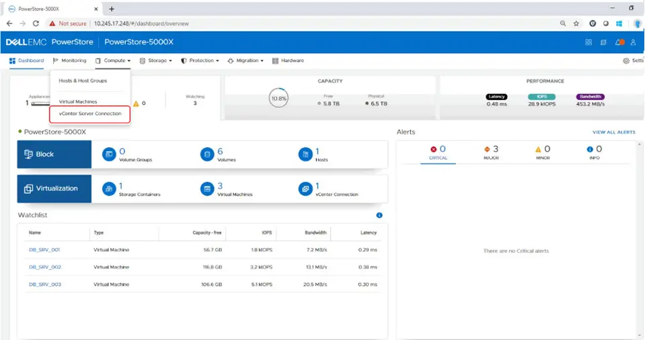Select the IOPS performance badge
The image size is (645, 340).
[541, 97]
